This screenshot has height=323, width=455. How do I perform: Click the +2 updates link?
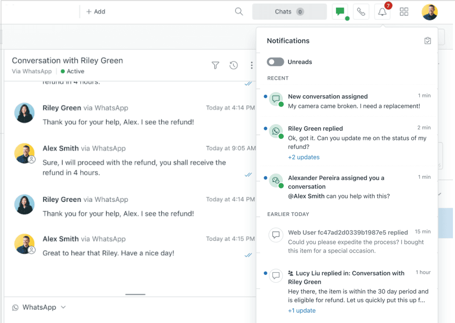coord(304,157)
